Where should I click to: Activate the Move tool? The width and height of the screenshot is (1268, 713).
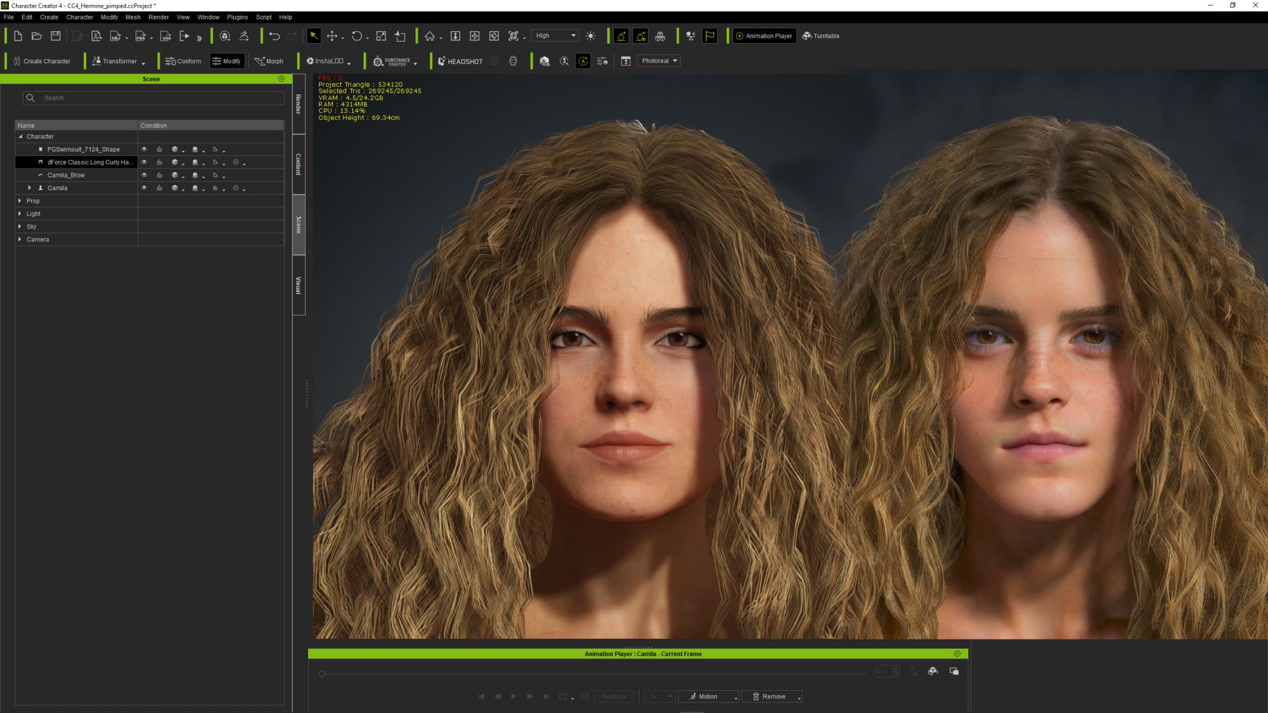pyautogui.click(x=332, y=36)
